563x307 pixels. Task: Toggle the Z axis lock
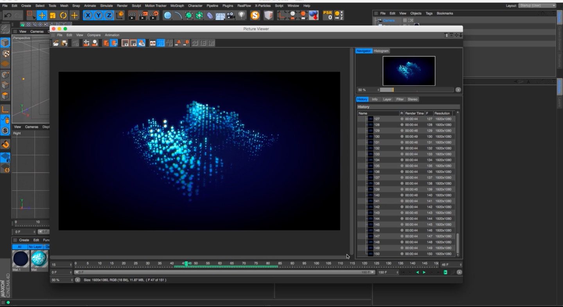pos(109,15)
